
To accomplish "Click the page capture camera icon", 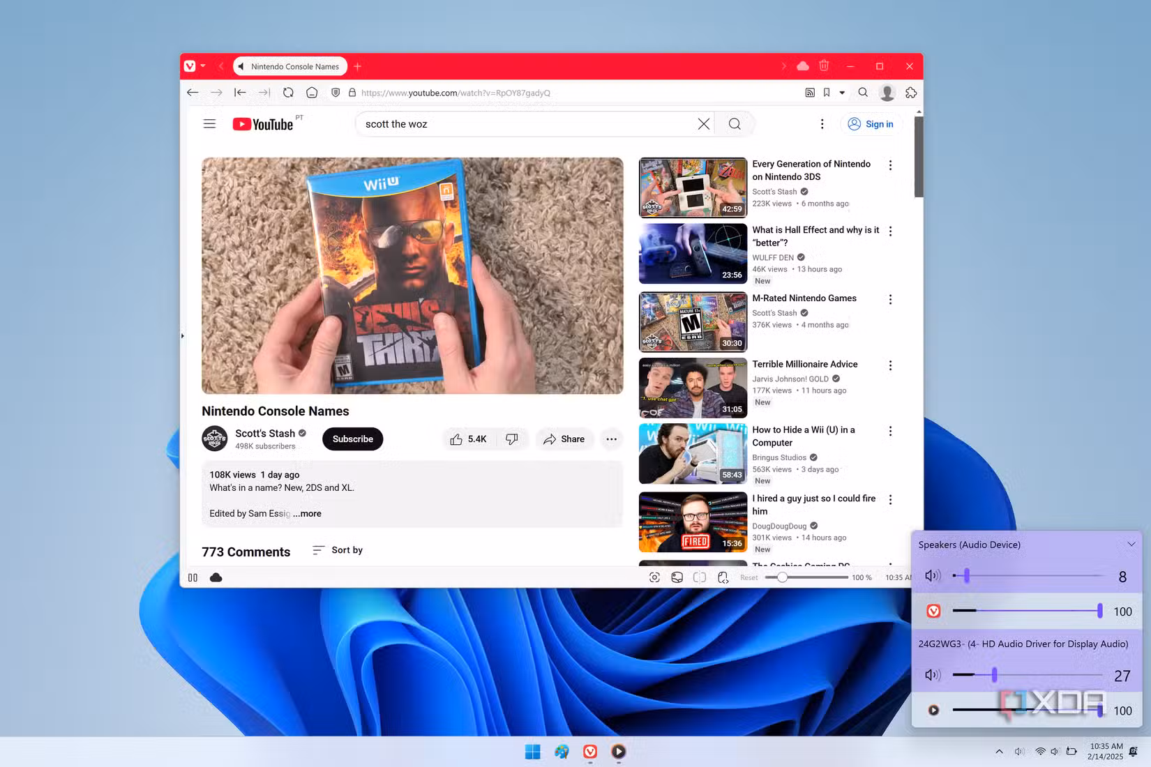I will tap(654, 577).
